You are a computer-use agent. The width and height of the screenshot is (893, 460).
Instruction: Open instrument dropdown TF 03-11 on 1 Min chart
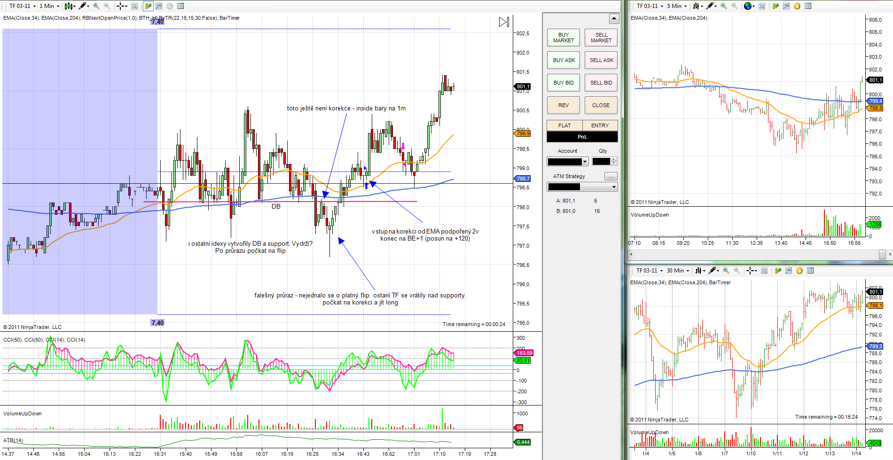click(x=23, y=6)
